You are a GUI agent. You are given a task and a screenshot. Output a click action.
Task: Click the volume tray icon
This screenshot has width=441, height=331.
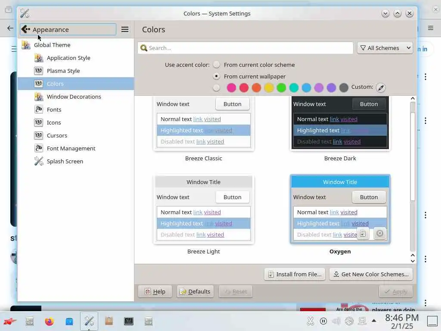click(336, 321)
